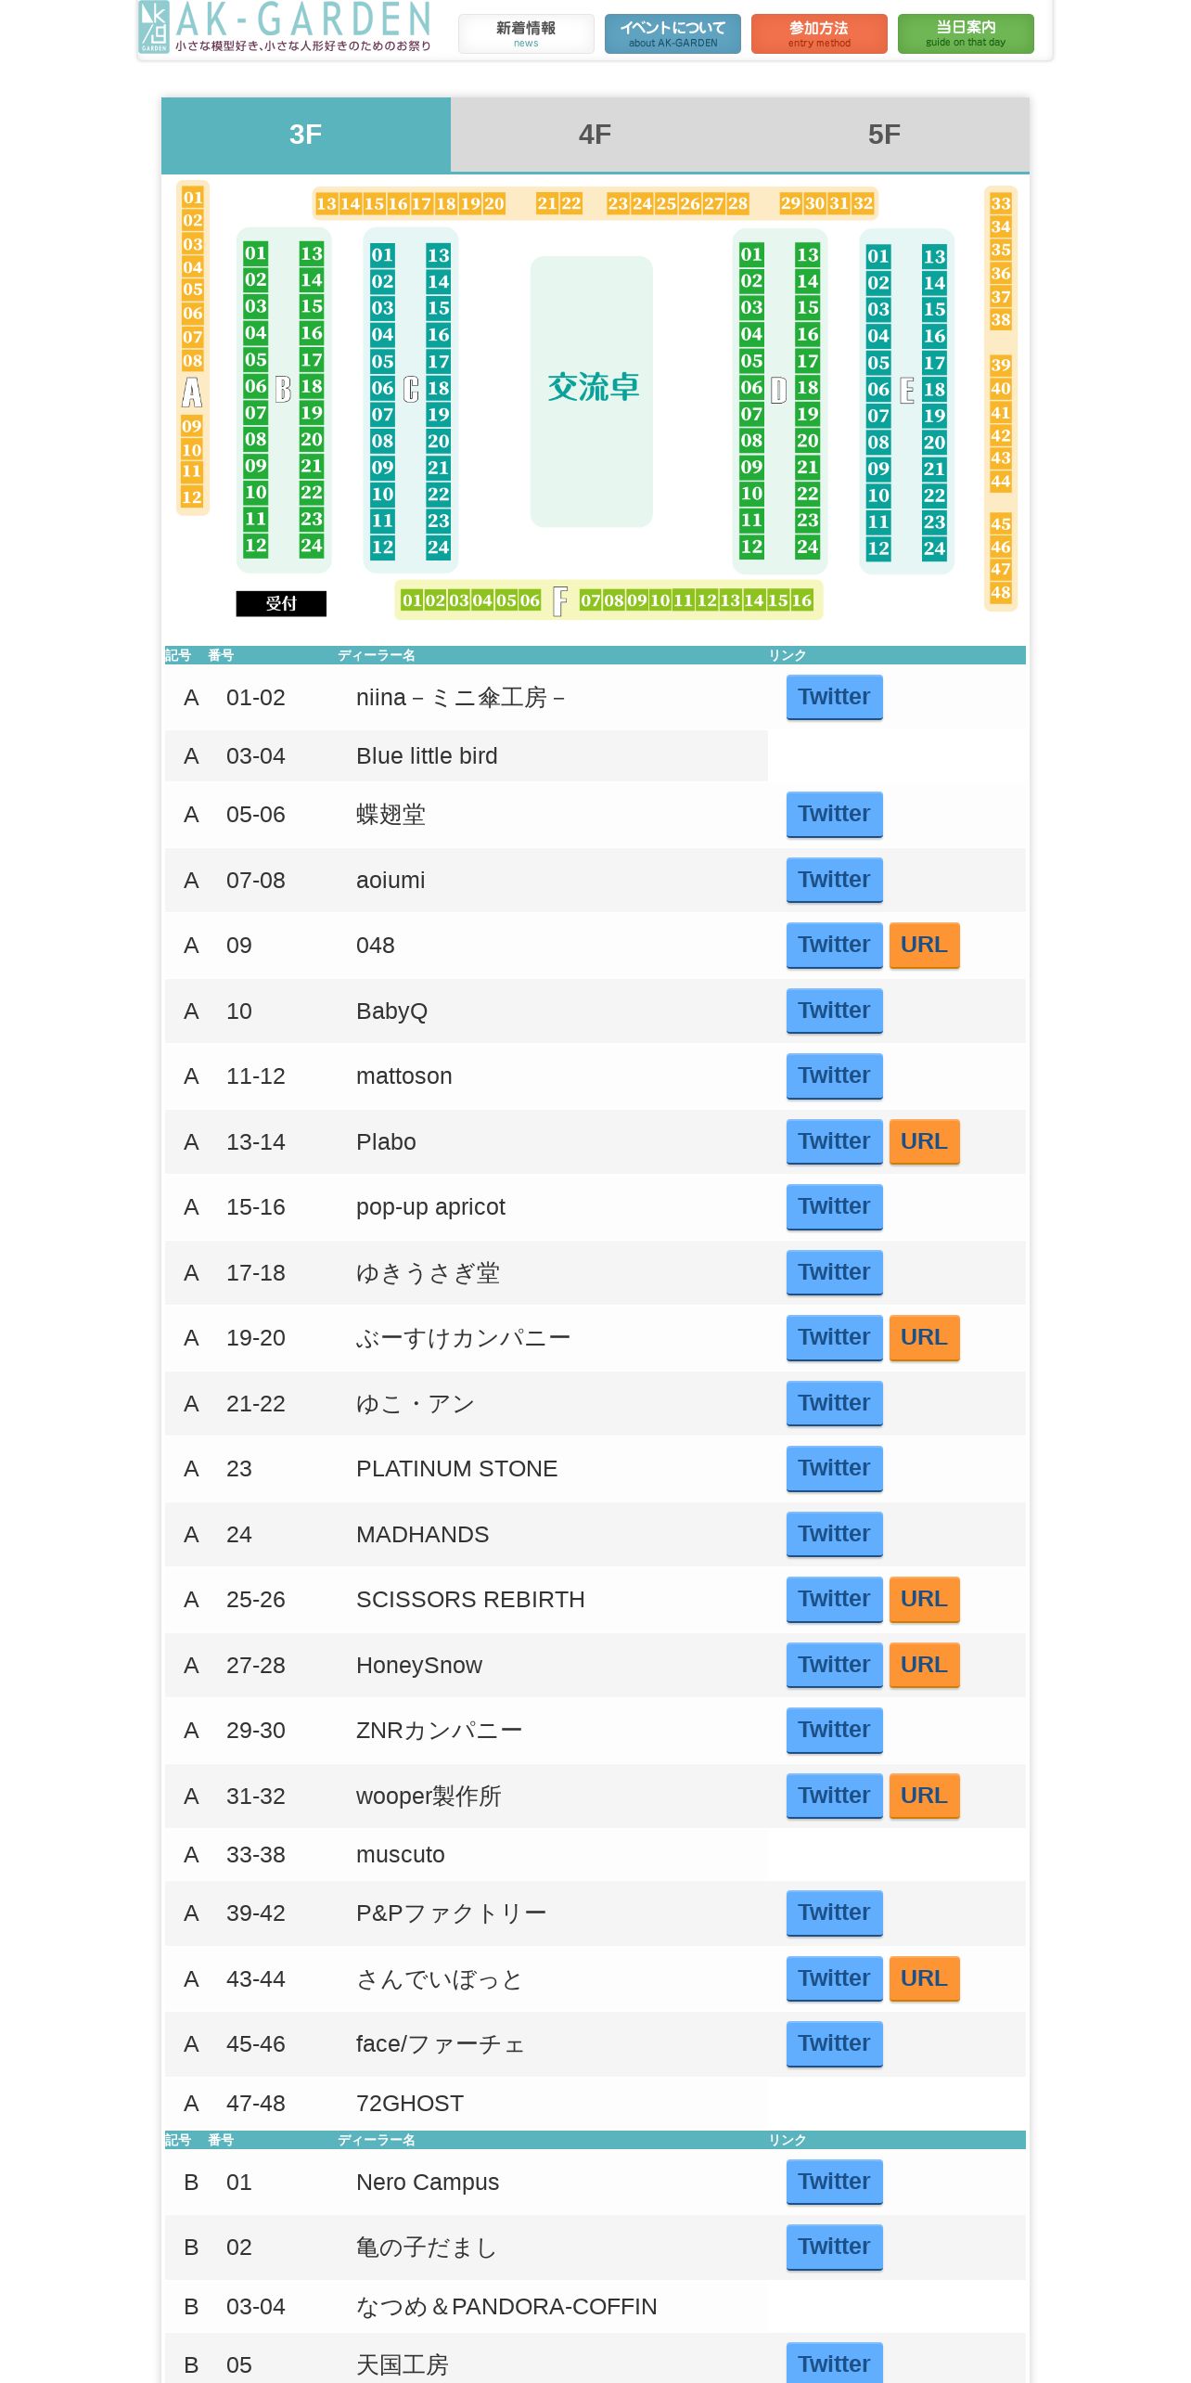Select booth A 48 on floor map

click(x=1000, y=592)
